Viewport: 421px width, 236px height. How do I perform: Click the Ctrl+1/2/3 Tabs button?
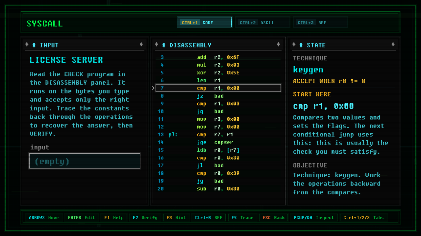coord(363,218)
